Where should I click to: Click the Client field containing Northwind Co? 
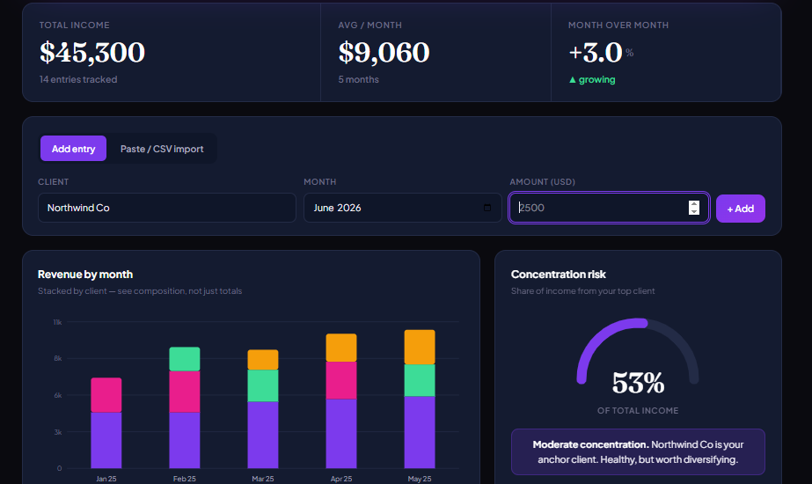click(x=167, y=208)
